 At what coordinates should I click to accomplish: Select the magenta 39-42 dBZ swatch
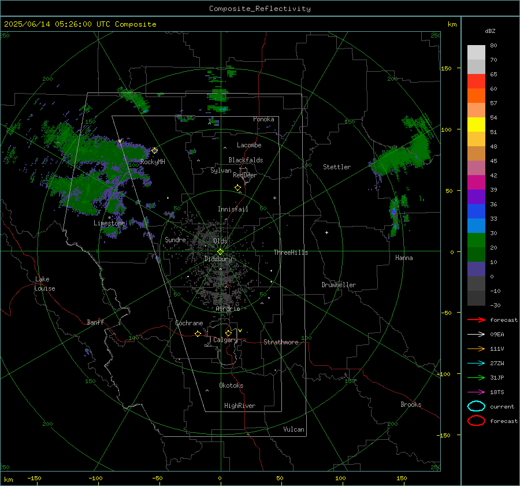coord(476,183)
